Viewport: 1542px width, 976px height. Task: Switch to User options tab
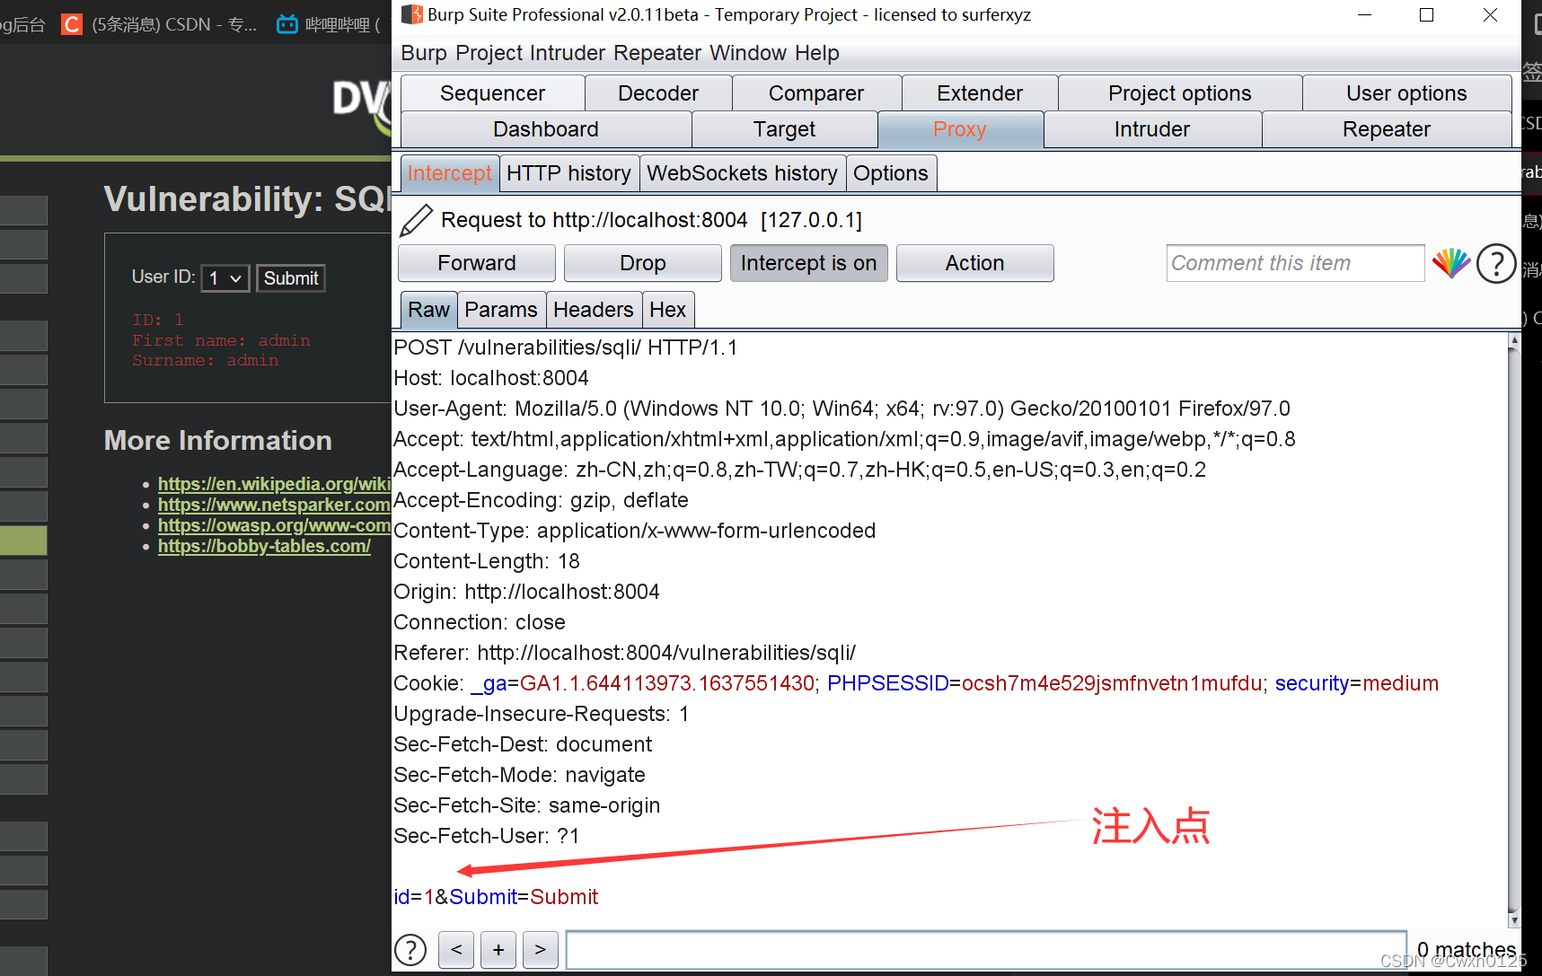click(x=1406, y=93)
